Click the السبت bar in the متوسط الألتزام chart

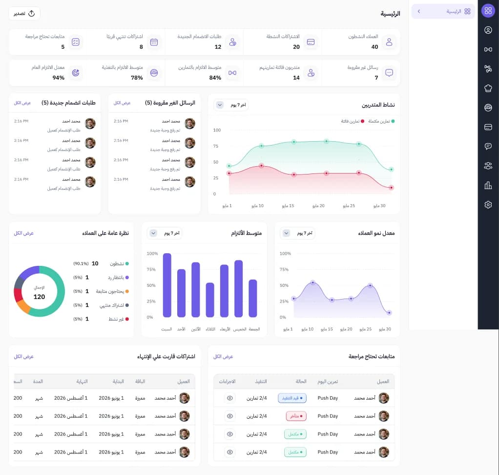(167, 285)
